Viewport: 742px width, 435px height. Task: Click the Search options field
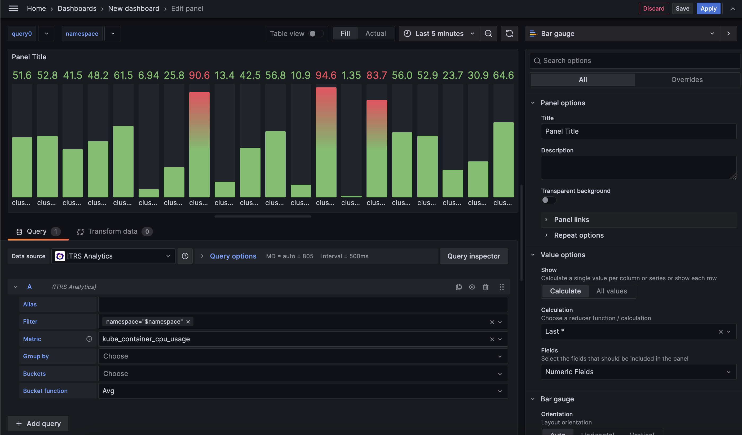pyautogui.click(x=636, y=61)
